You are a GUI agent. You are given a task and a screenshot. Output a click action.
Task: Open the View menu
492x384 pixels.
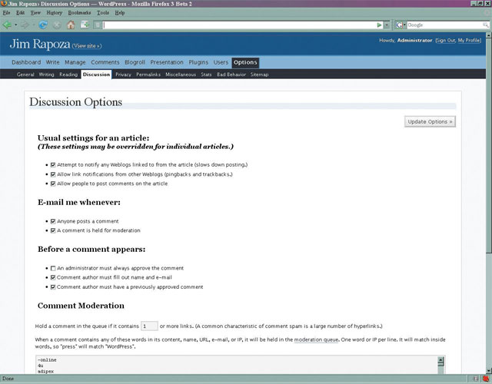pyautogui.click(x=35, y=13)
